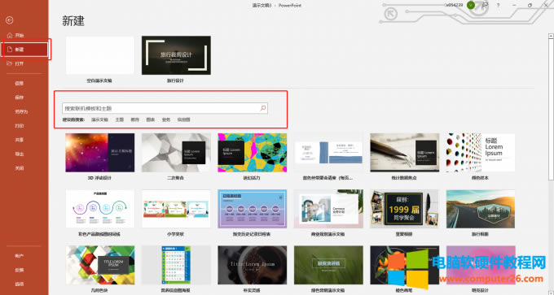Select the New (新建) page icon
This screenshot has height=295, width=554.
[10, 50]
